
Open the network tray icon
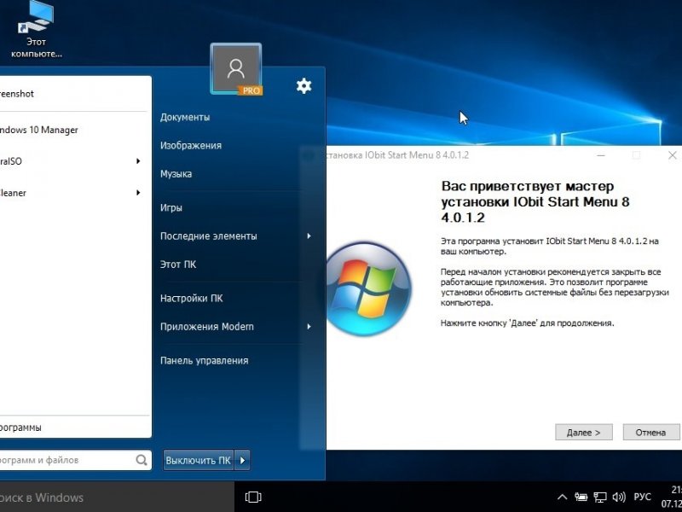(600, 497)
